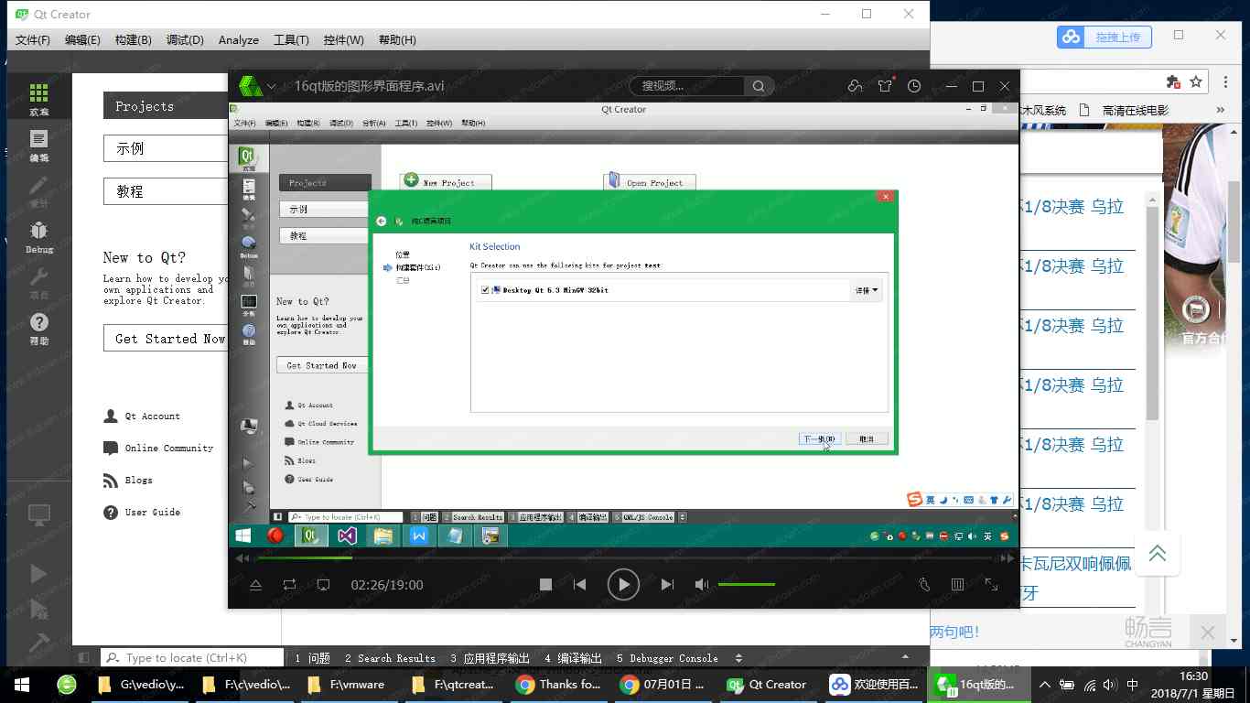Expand the output panes selector arrows
This screenshot has width=1250, height=703.
(739, 658)
